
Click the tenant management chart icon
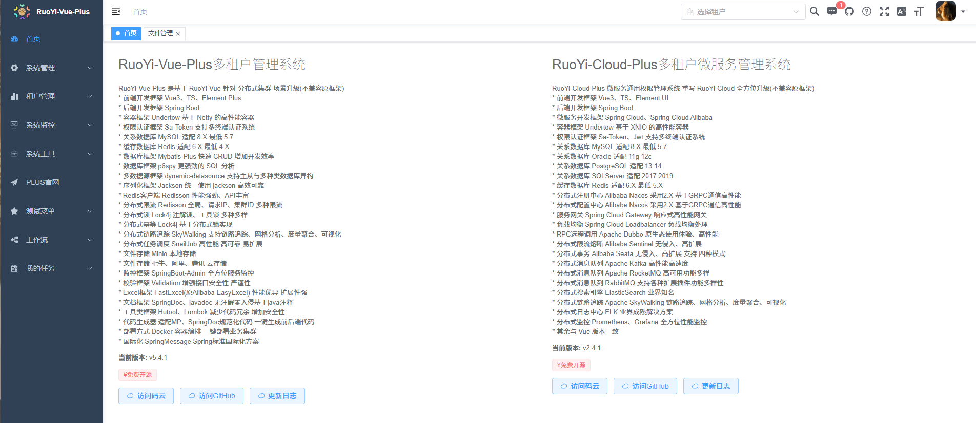(14, 96)
